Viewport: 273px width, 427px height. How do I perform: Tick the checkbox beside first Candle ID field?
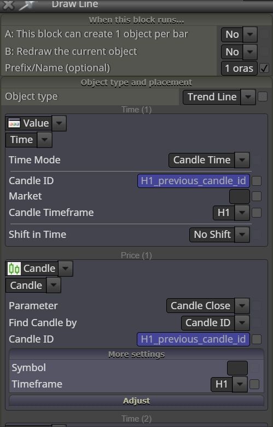(x=257, y=181)
